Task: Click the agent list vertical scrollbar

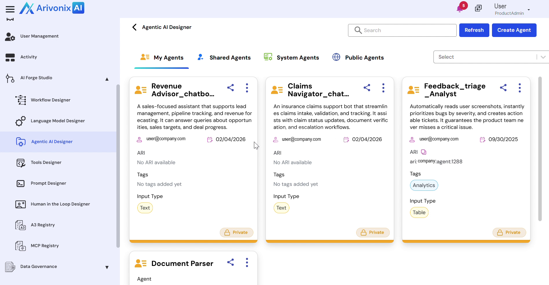Action: [x=540, y=149]
